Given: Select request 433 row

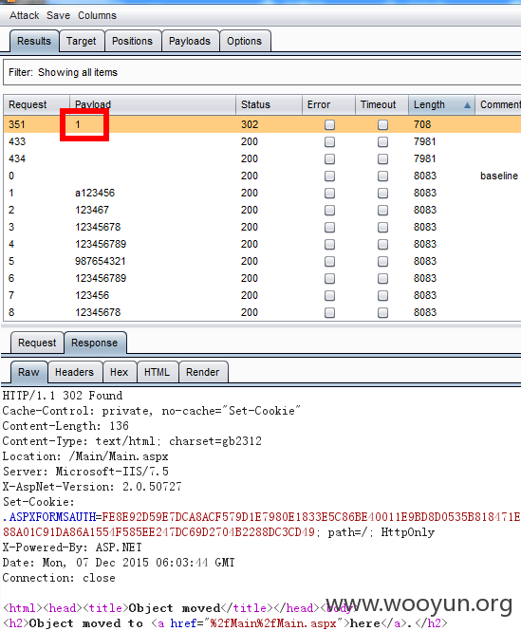Looking at the screenshot, I should coord(262,141).
